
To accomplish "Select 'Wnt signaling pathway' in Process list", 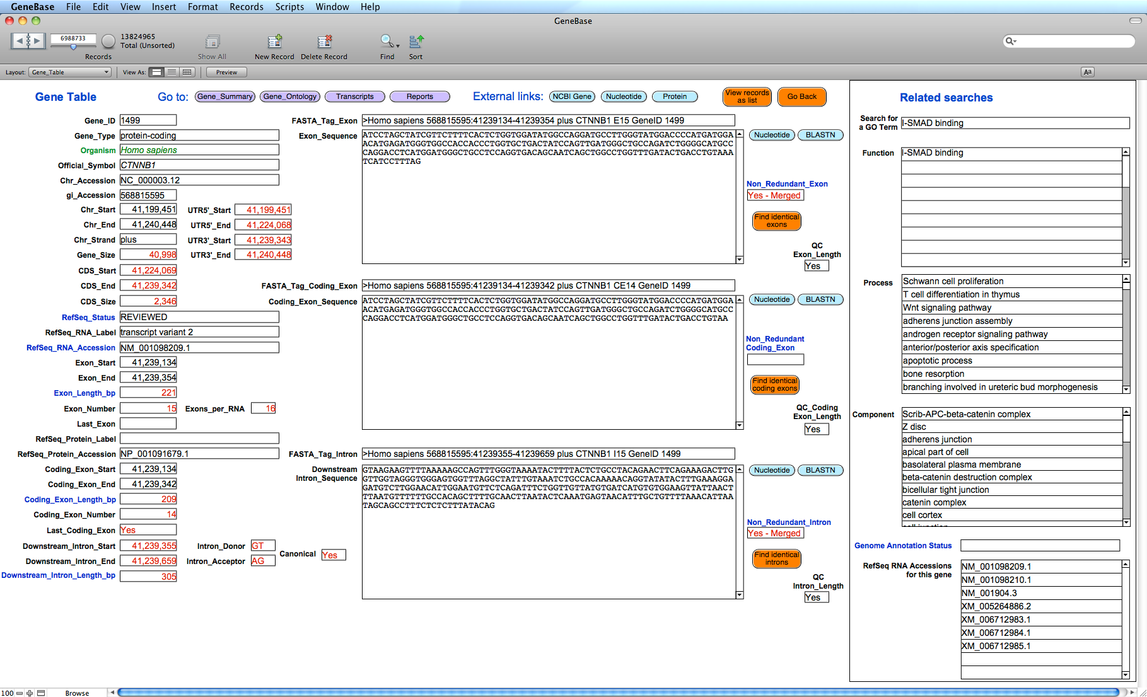I will [1012, 308].
